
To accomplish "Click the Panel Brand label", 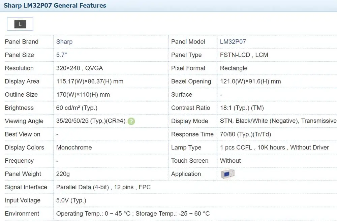I will pos(22,42).
